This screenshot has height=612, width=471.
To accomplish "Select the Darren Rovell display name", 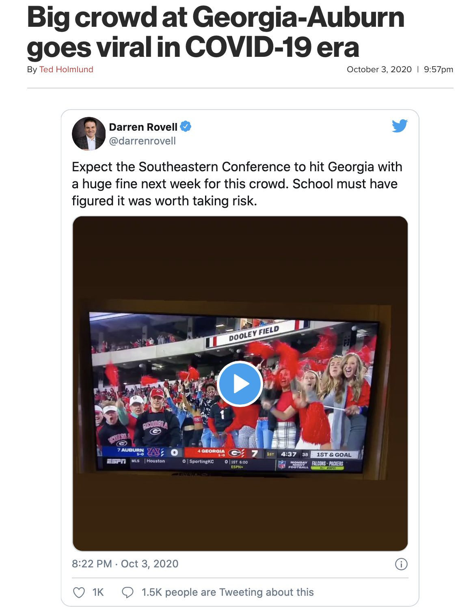I will pyautogui.click(x=143, y=127).
